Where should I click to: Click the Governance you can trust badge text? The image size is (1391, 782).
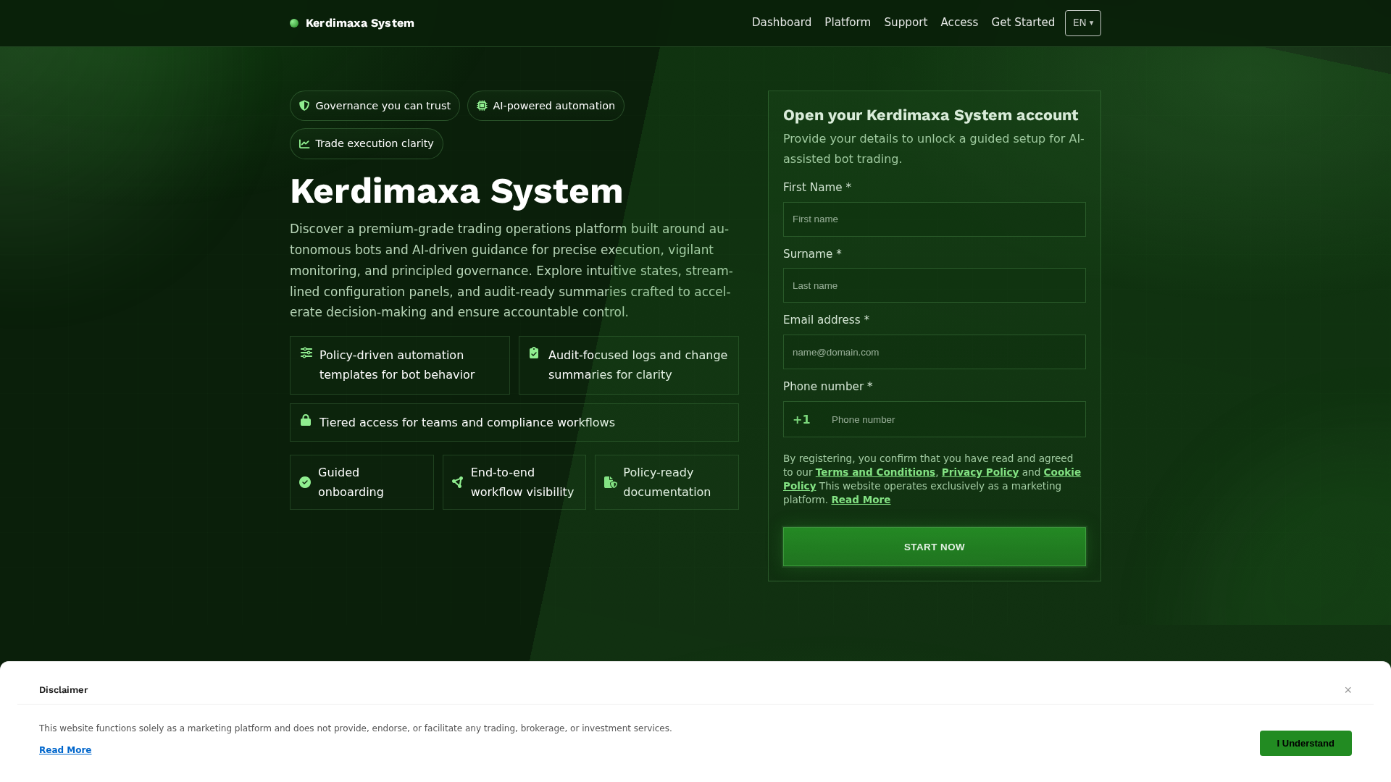click(383, 106)
